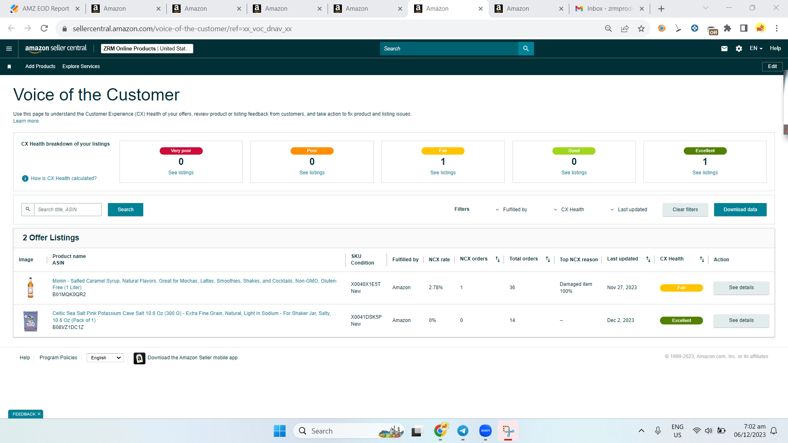Click the teal Search button for listings
Viewport: 788px width, 443px height.
tap(126, 210)
